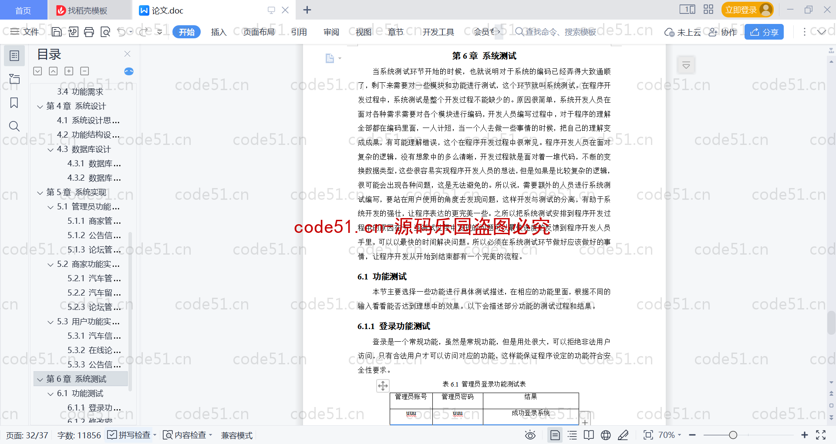Open the bookmark icon in sidebar
836x444 pixels.
click(14, 103)
